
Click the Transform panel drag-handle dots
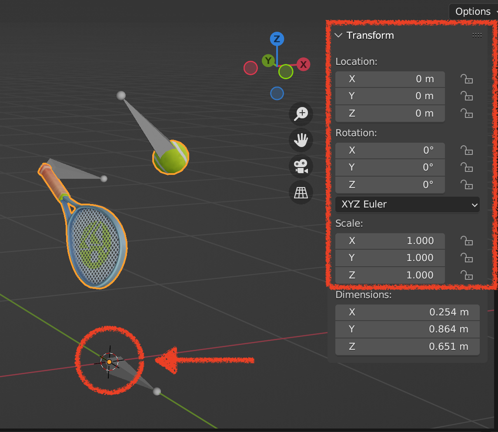click(477, 36)
